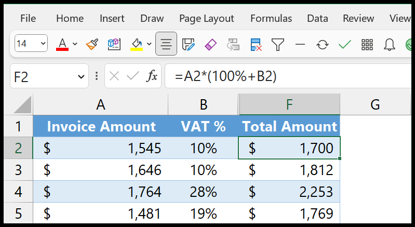Viewport: 415px width, 227px height.
Task: Click the Total Amount header cell
Action: [289, 126]
